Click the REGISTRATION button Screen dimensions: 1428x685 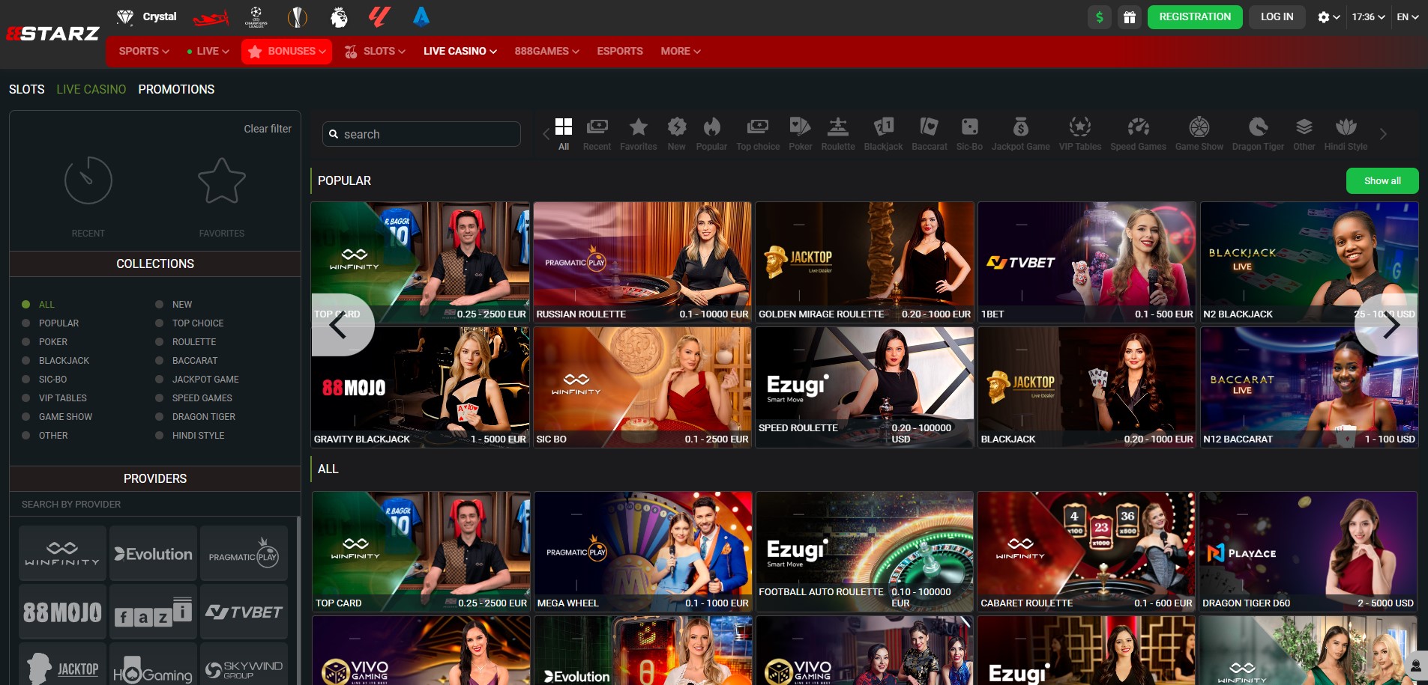tap(1195, 16)
